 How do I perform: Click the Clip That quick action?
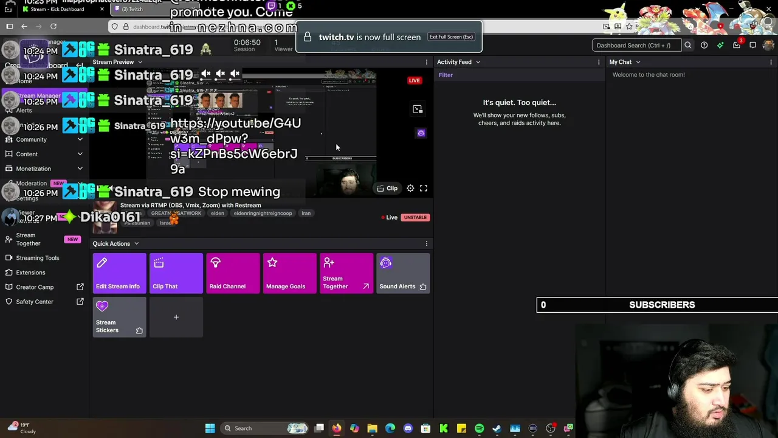[176, 273]
